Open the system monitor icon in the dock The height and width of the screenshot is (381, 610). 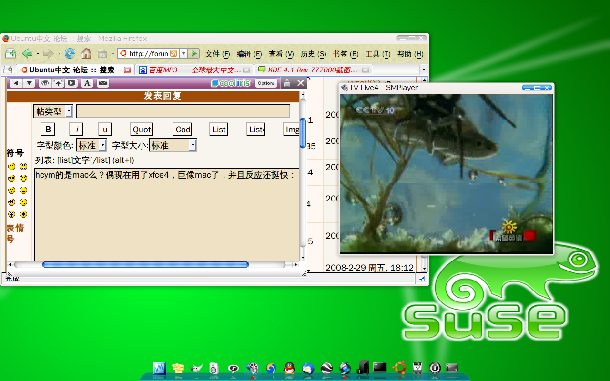pos(159,368)
